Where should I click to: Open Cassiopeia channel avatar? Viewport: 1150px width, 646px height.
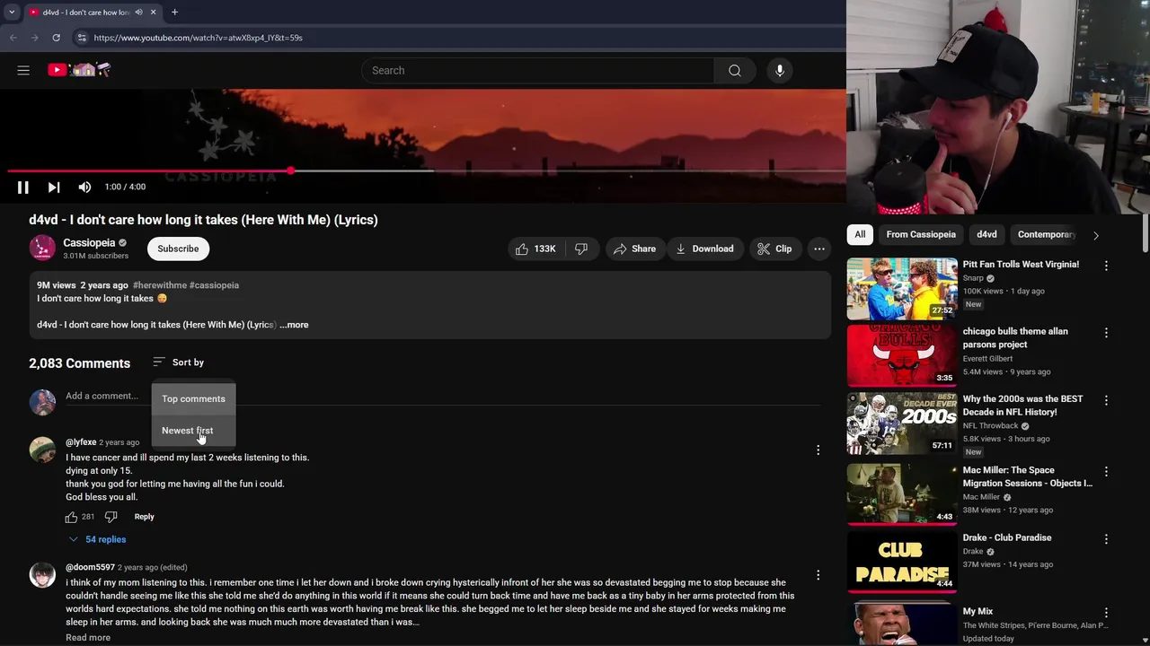tap(42, 249)
